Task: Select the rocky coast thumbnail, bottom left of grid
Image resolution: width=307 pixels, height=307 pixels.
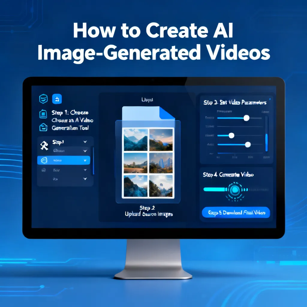Action: [136, 186]
